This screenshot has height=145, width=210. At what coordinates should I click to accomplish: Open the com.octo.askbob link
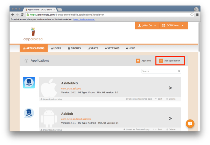point(71,89)
